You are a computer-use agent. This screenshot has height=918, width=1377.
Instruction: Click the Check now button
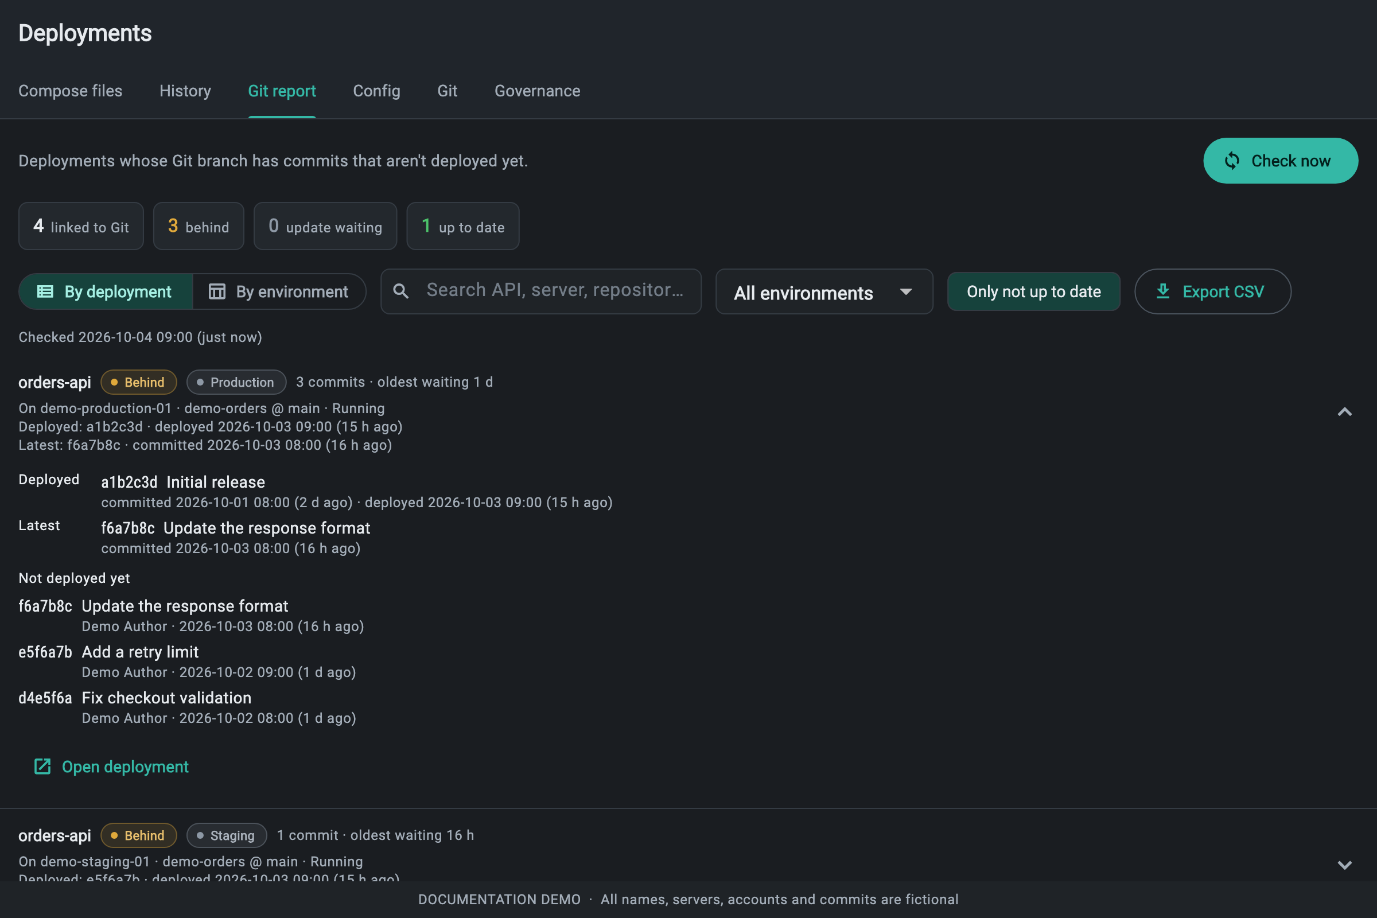pos(1281,161)
